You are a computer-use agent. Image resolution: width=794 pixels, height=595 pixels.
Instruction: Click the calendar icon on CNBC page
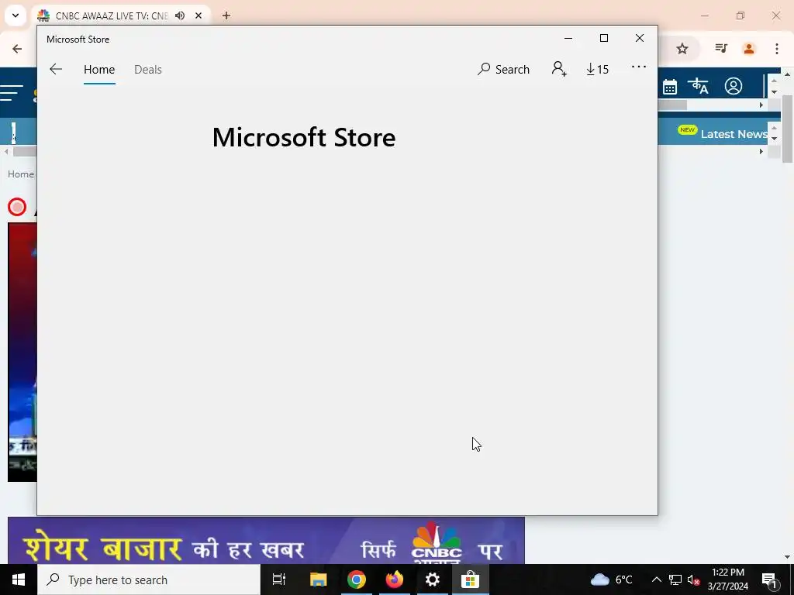(669, 87)
